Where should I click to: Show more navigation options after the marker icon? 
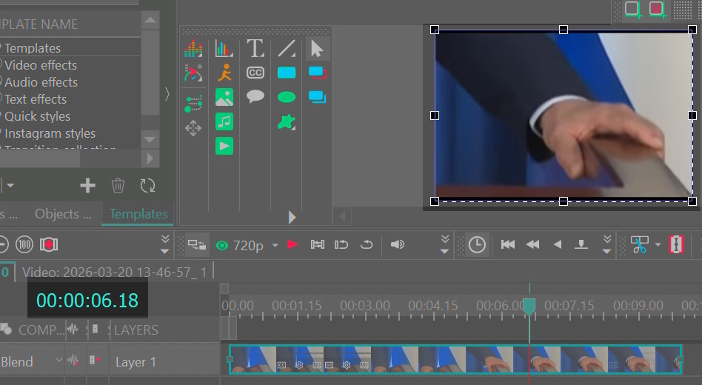pos(606,244)
